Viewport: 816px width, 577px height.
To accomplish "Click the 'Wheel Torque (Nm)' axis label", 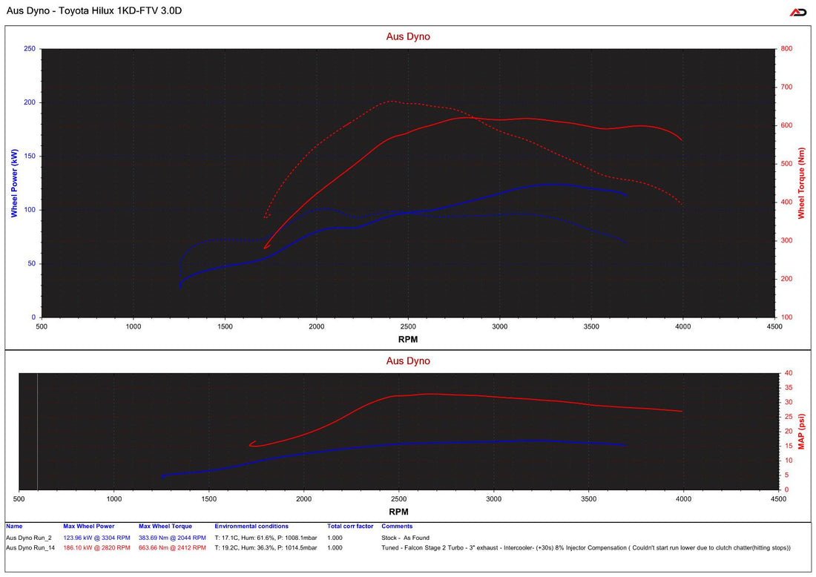I will [802, 182].
